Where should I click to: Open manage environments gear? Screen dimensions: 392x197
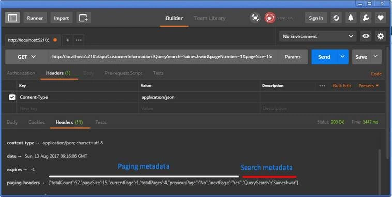point(380,36)
